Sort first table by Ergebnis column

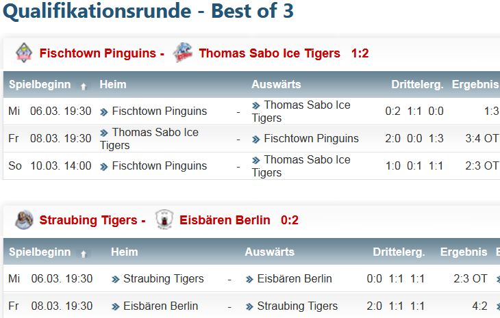475,85
